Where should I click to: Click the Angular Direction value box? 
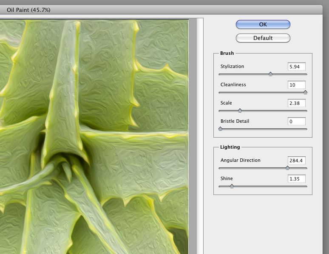(296, 161)
